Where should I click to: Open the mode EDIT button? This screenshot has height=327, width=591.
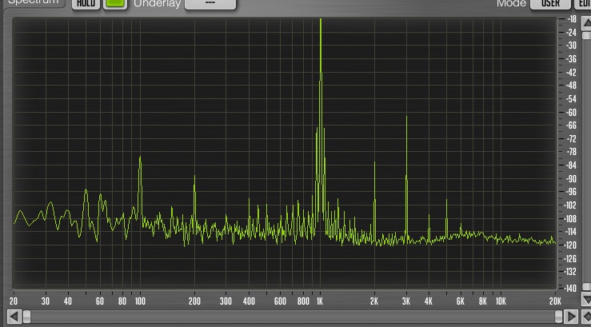coord(583,3)
